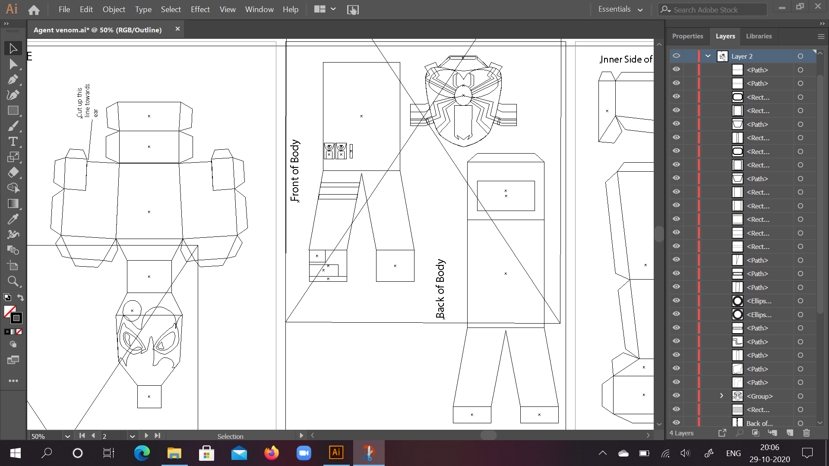
Task: Click the Create New Layer icon
Action: (790, 433)
